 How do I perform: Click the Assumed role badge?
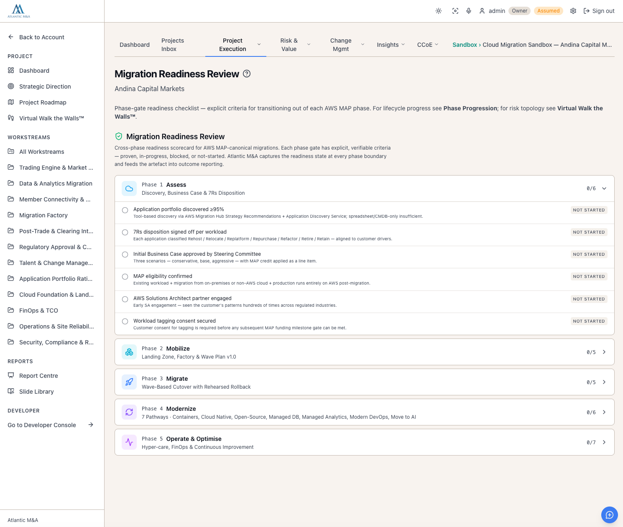(x=548, y=11)
